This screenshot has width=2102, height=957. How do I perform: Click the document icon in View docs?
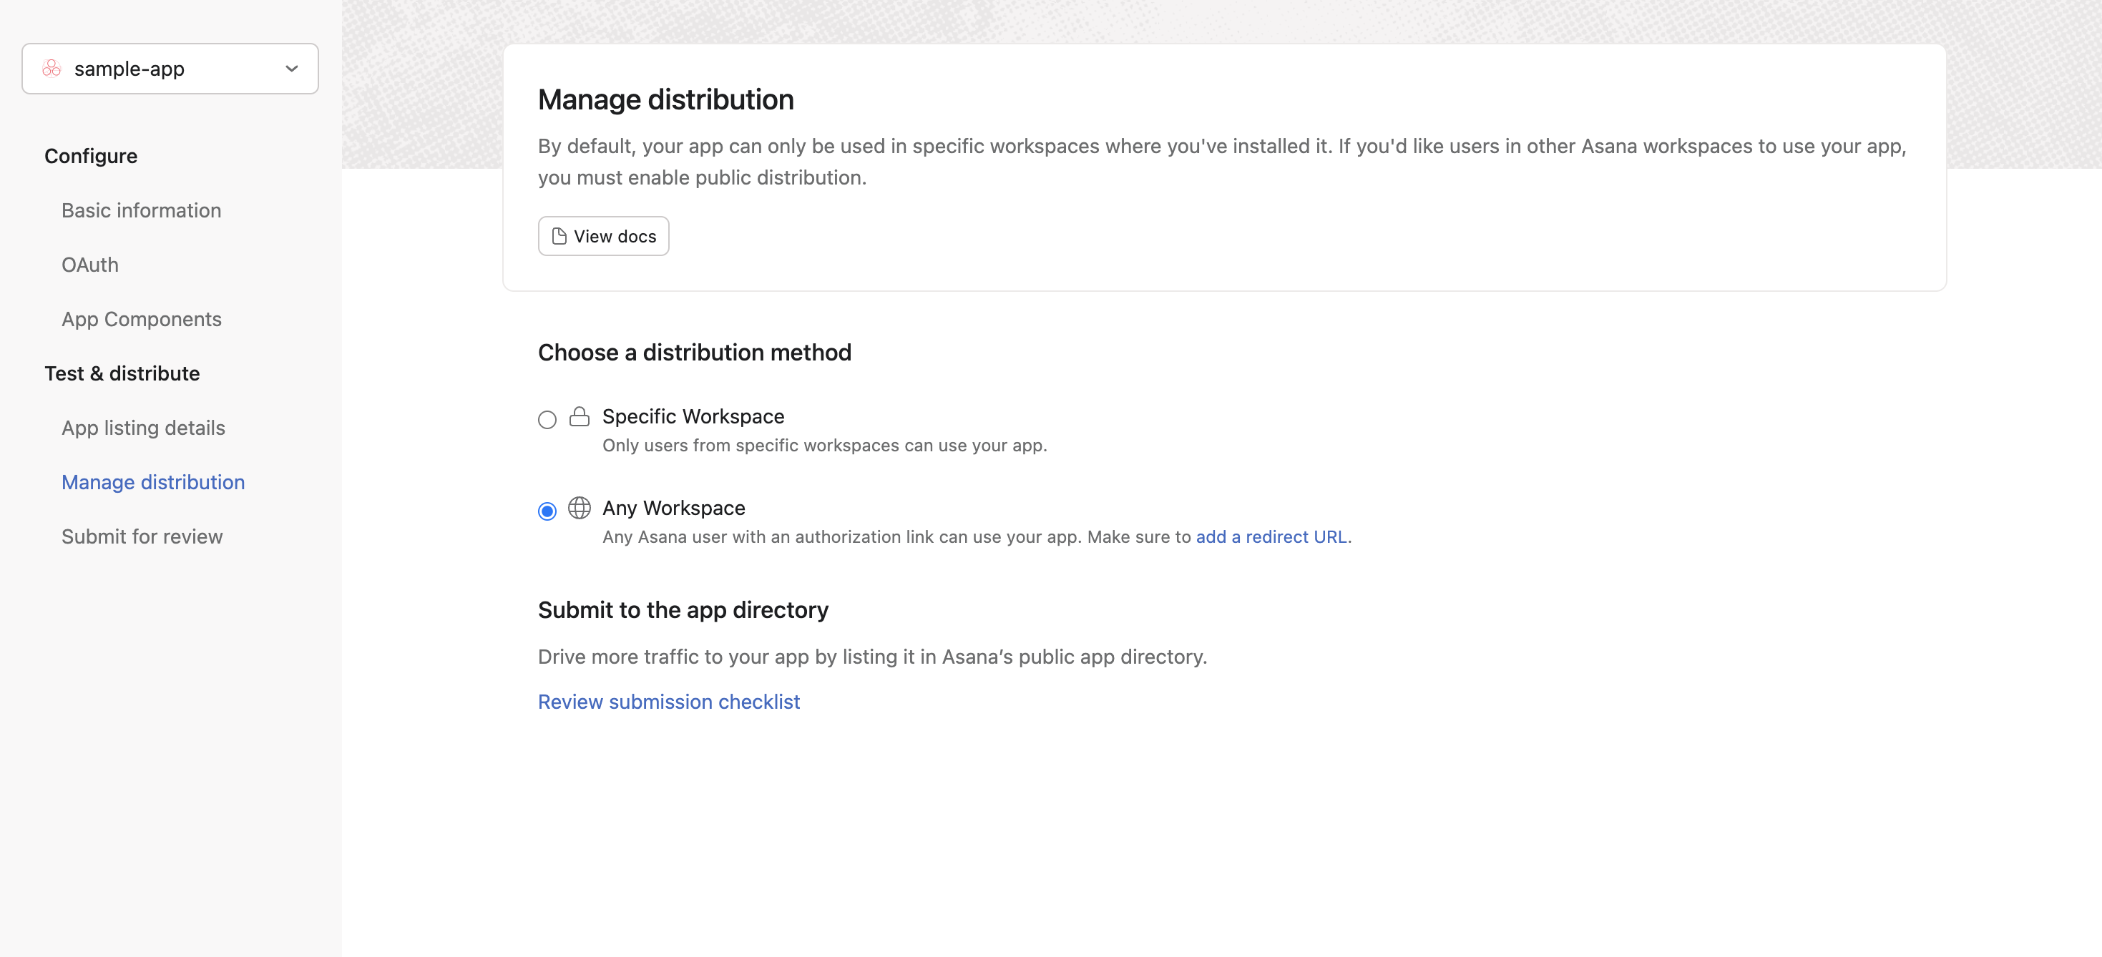click(x=559, y=237)
